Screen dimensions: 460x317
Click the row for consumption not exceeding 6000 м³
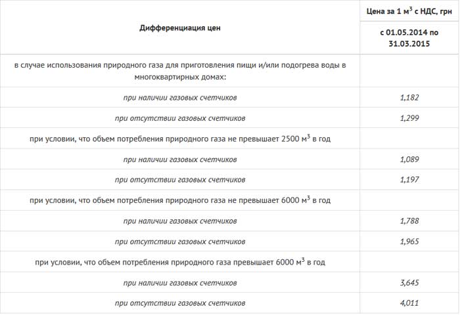tap(180, 200)
